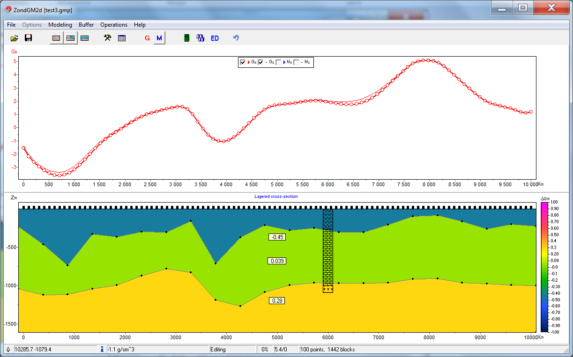Save the project using the floppy disk icon
The image size is (573, 357).
[28, 38]
